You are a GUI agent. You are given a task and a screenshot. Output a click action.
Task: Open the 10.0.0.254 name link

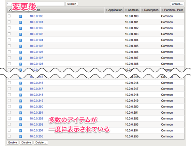(x=36, y=130)
